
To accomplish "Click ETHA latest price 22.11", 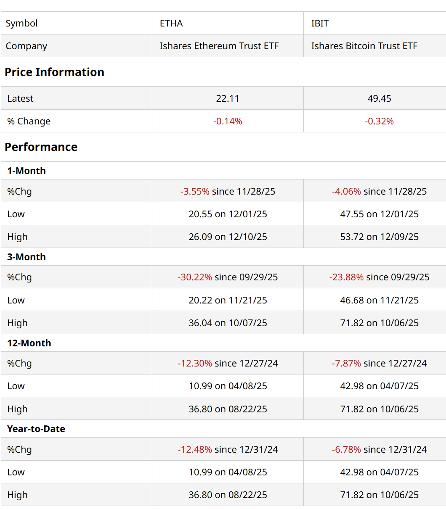I will 228,98.
